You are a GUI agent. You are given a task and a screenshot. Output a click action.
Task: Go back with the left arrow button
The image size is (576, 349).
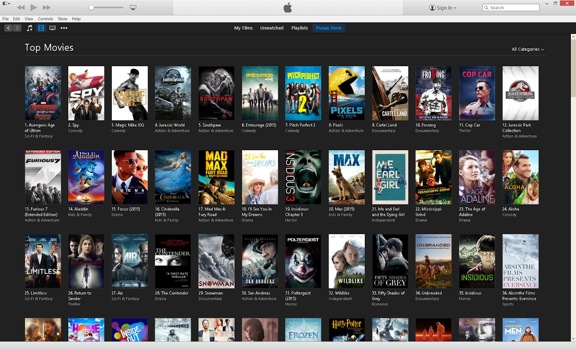pos(8,28)
